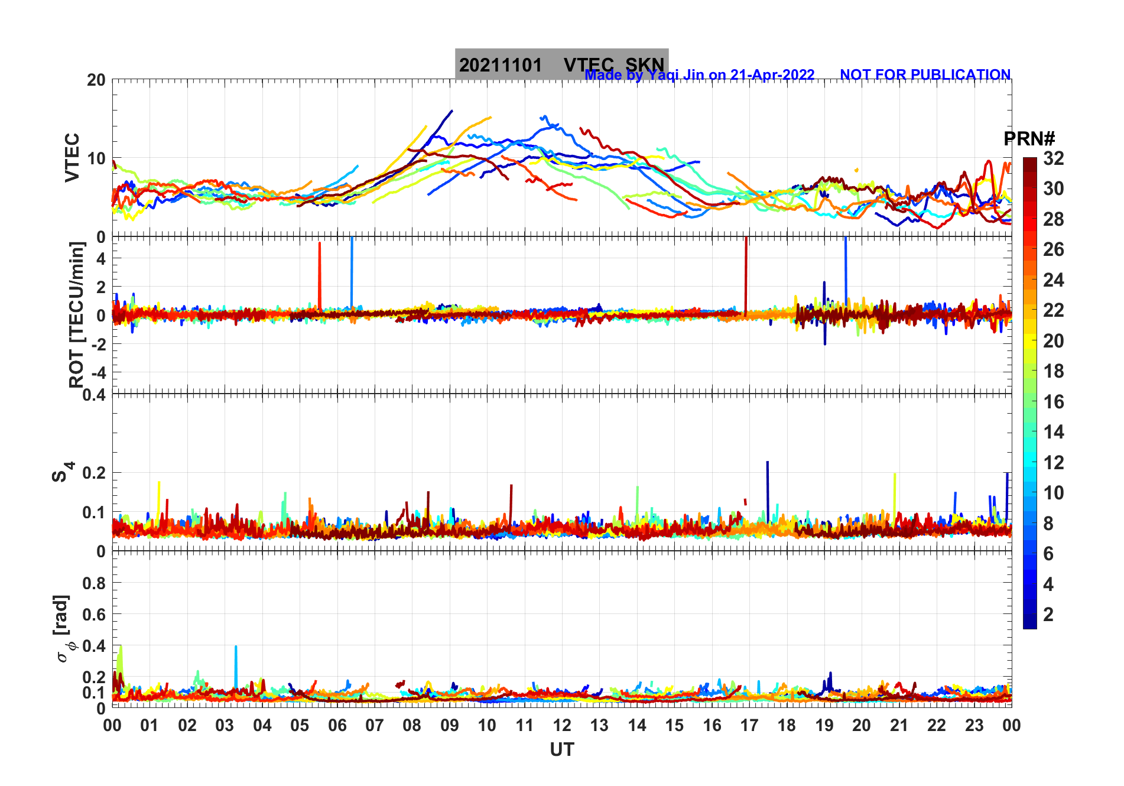Click colorbar tick label 32
This screenshot has height=786, width=1124.
point(1053,158)
